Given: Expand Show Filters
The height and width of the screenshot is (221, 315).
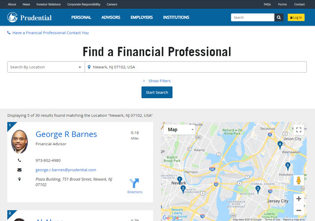Looking at the screenshot, I should [157, 81].
